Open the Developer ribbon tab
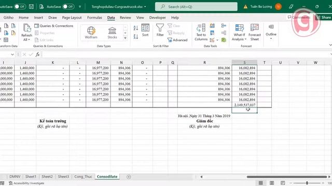 pyautogui.click(x=157, y=18)
